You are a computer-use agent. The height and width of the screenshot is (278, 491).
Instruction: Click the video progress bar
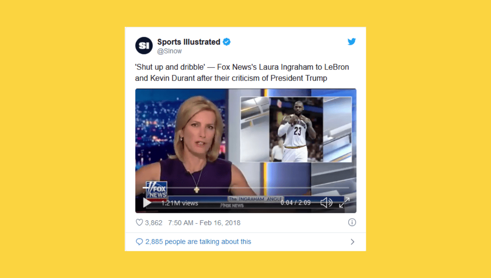pos(245,188)
